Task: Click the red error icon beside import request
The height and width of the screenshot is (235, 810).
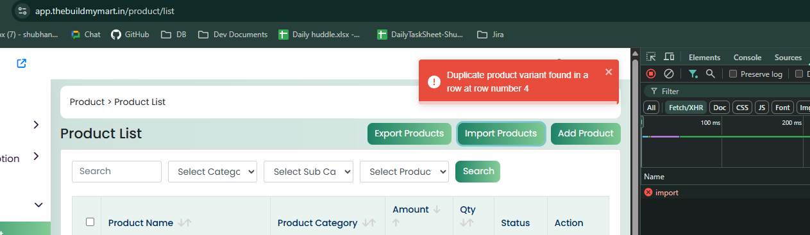Action: 648,192
